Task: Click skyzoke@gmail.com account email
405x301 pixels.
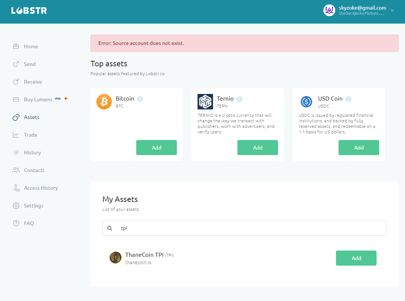Action: [363, 8]
